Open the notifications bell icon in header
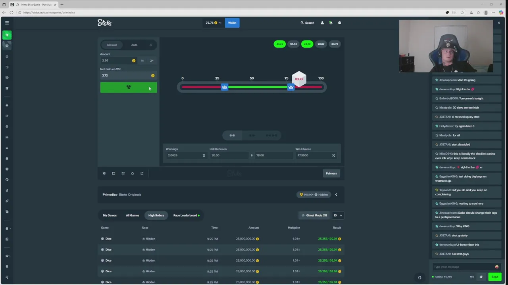Image resolution: width=508 pixels, height=285 pixels. [331, 23]
